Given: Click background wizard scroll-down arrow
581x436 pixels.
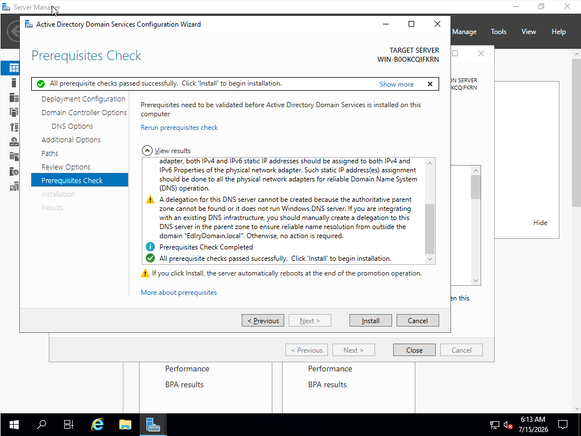Looking at the screenshot, I should tap(476, 281).
